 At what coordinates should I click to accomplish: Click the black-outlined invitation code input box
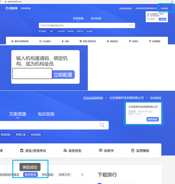[32, 73]
